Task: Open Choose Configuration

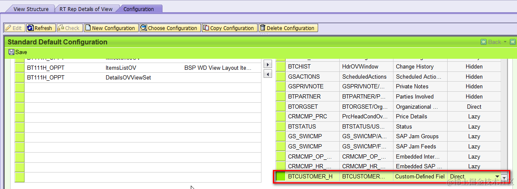Action: (x=169, y=28)
